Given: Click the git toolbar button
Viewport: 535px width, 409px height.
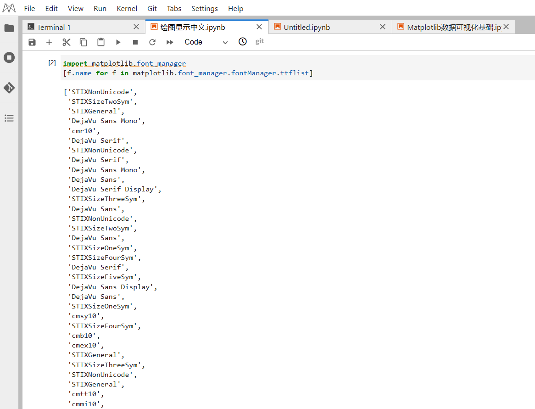Looking at the screenshot, I should tap(260, 41).
